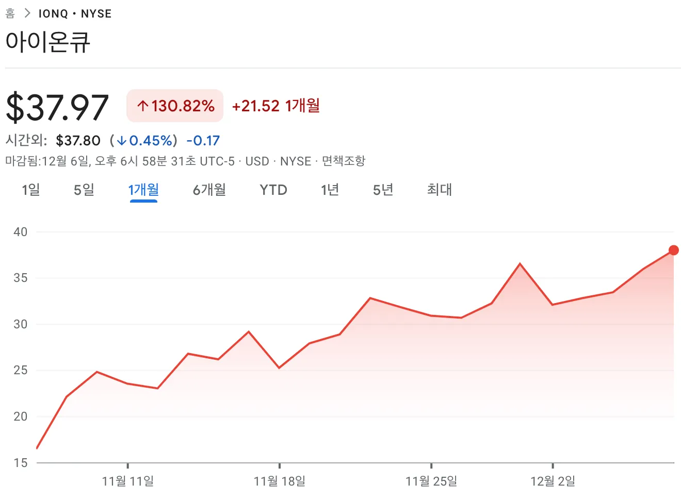The image size is (681, 500).
Task: Switch to the 6개월 range
Action: pos(209,190)
